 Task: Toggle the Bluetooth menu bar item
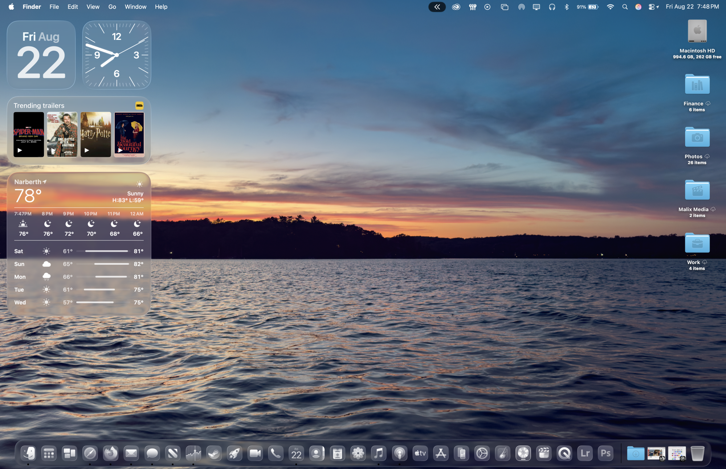(566, 7)
